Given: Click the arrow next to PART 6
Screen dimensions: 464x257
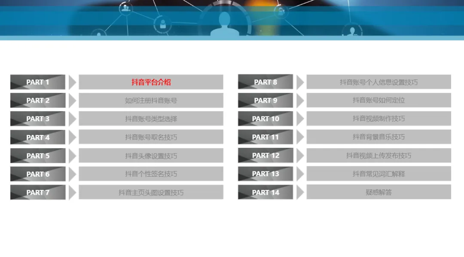Looking at the screenshot, I should tap(72, 174).
